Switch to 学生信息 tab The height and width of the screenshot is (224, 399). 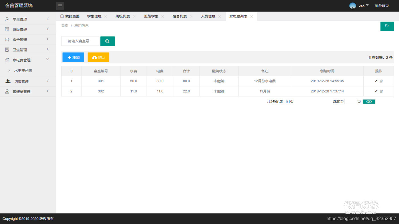(94, 17)
